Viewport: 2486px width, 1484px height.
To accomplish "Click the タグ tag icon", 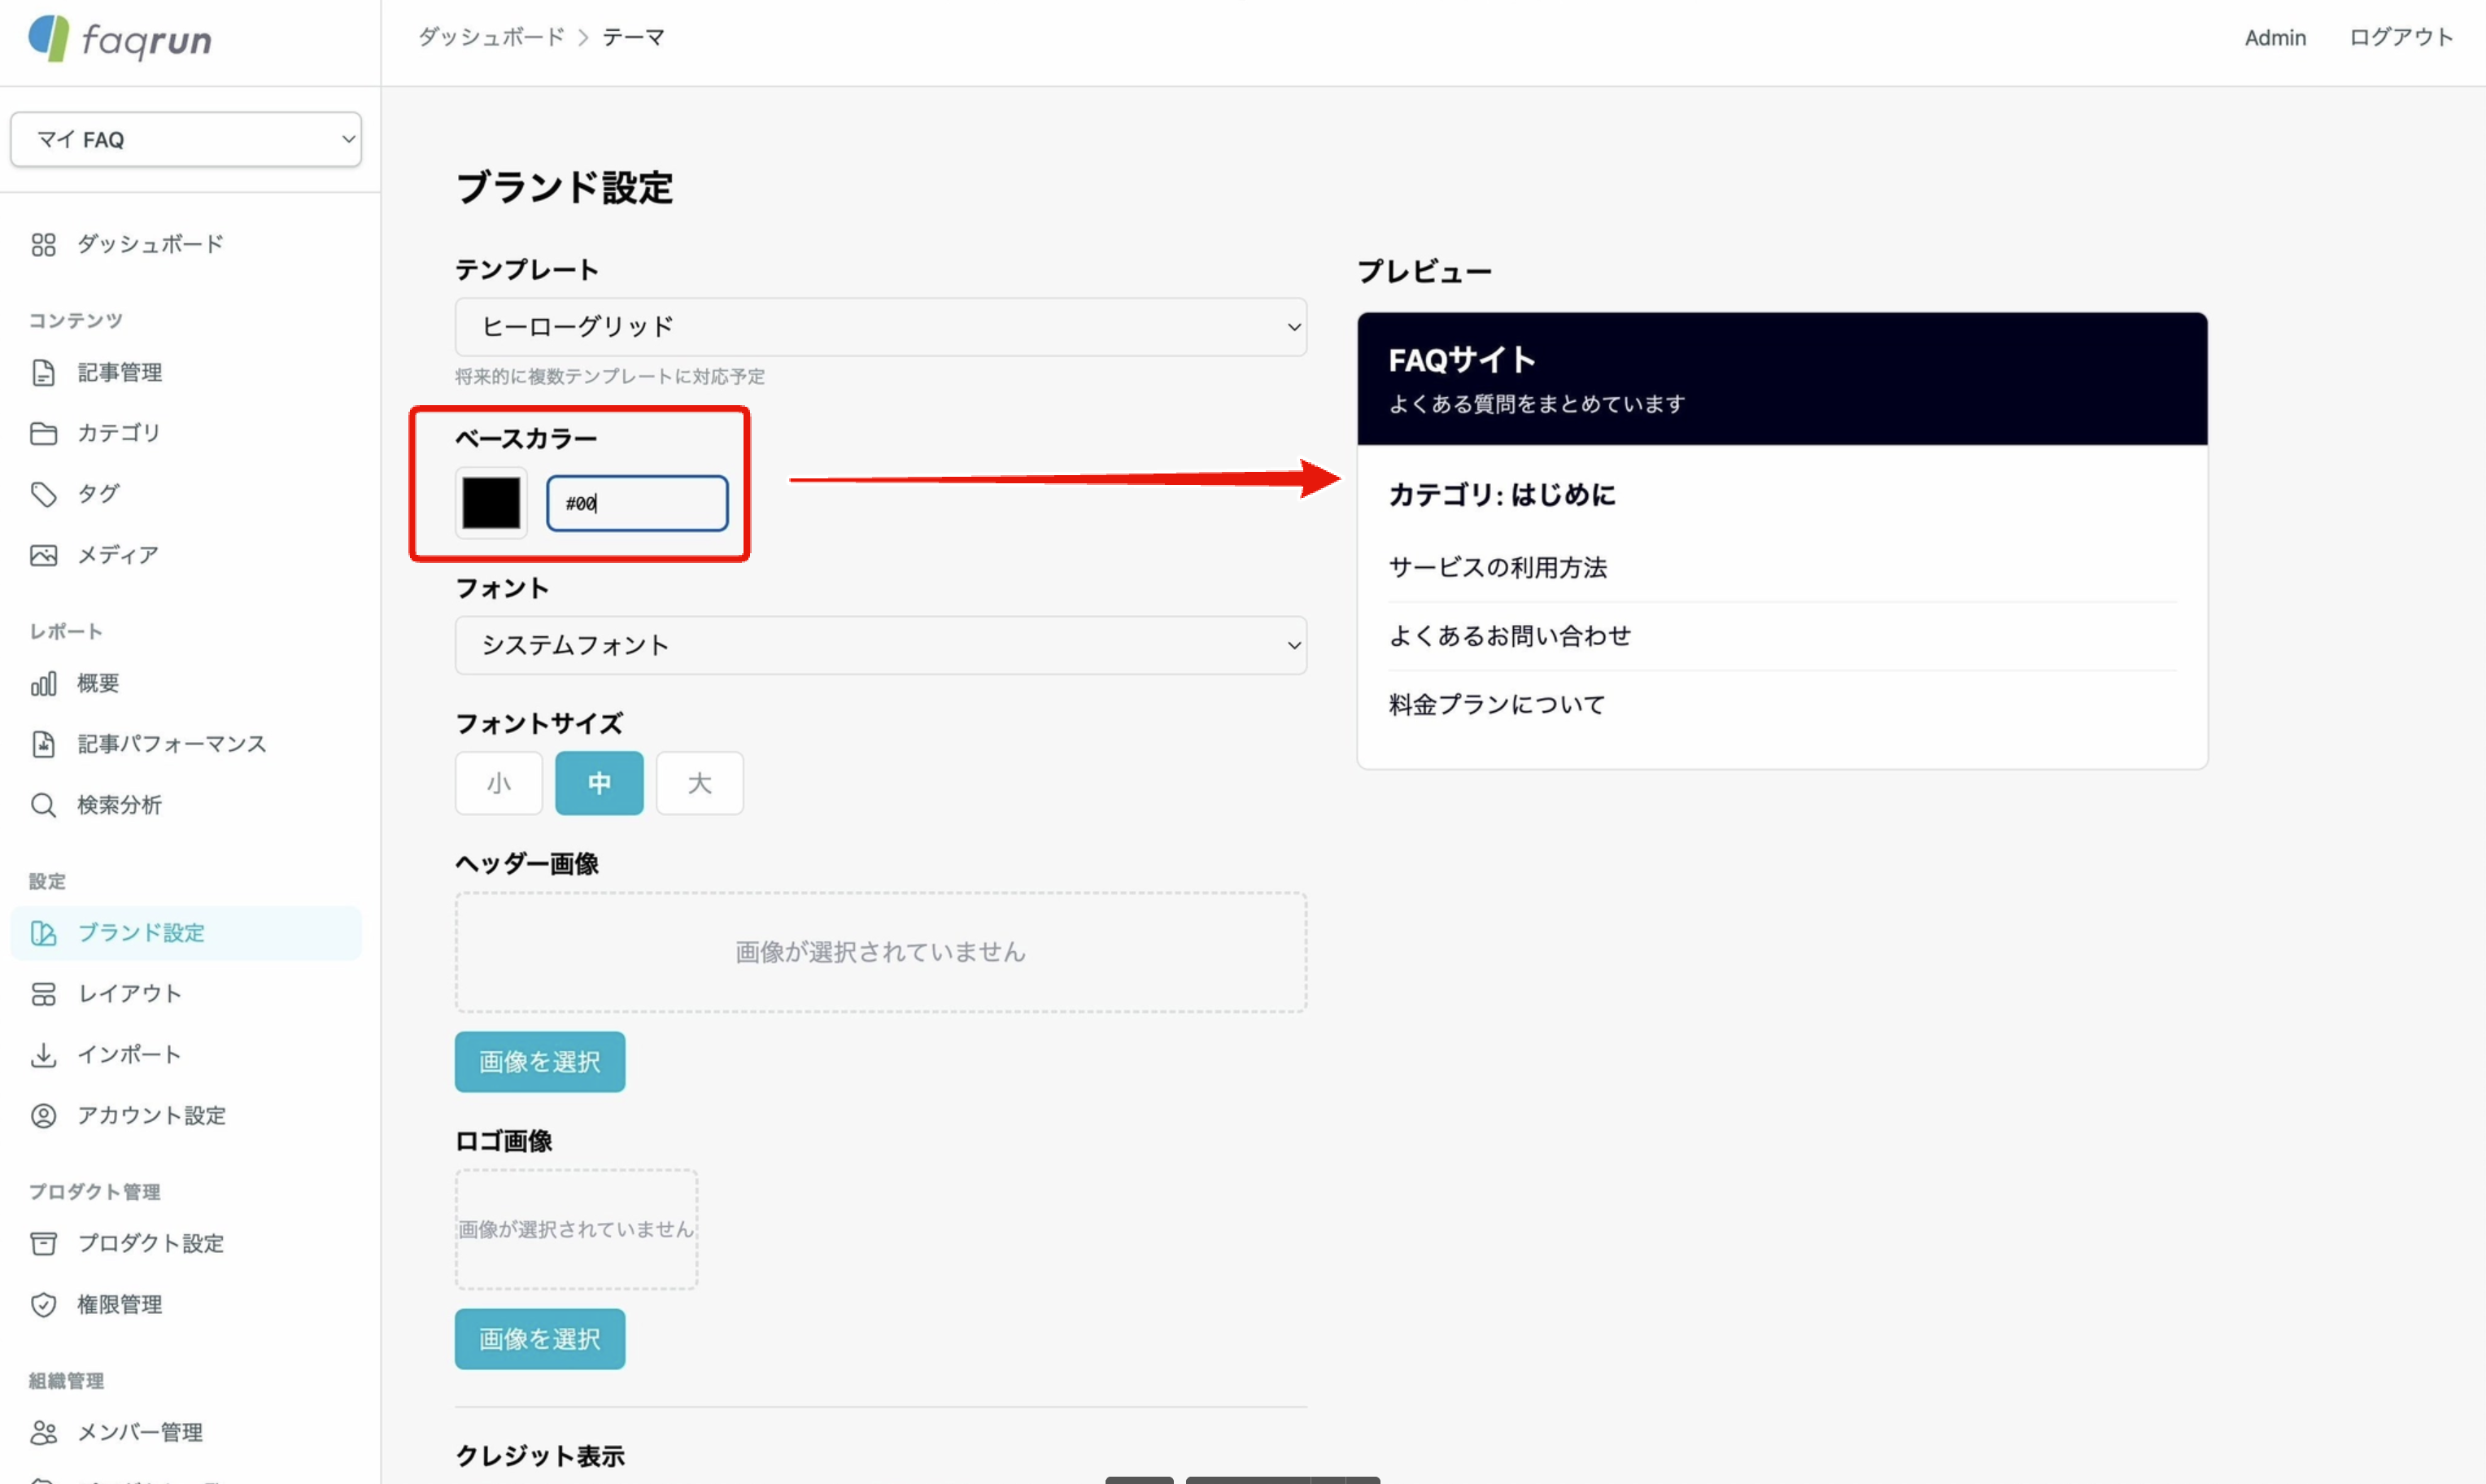I will (43, 494).
